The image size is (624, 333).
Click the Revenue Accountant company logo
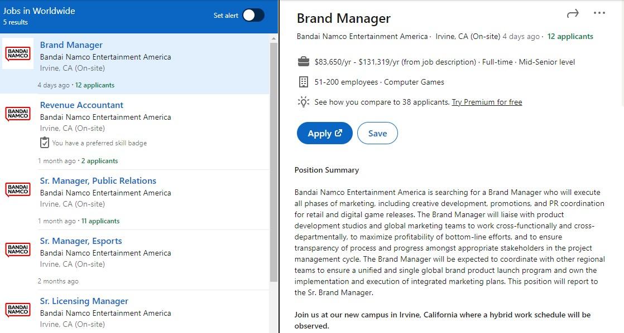click(18, 114)
